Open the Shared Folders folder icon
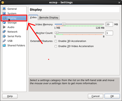Viewport: 122px width, 101px height. (x=4, y=45)
